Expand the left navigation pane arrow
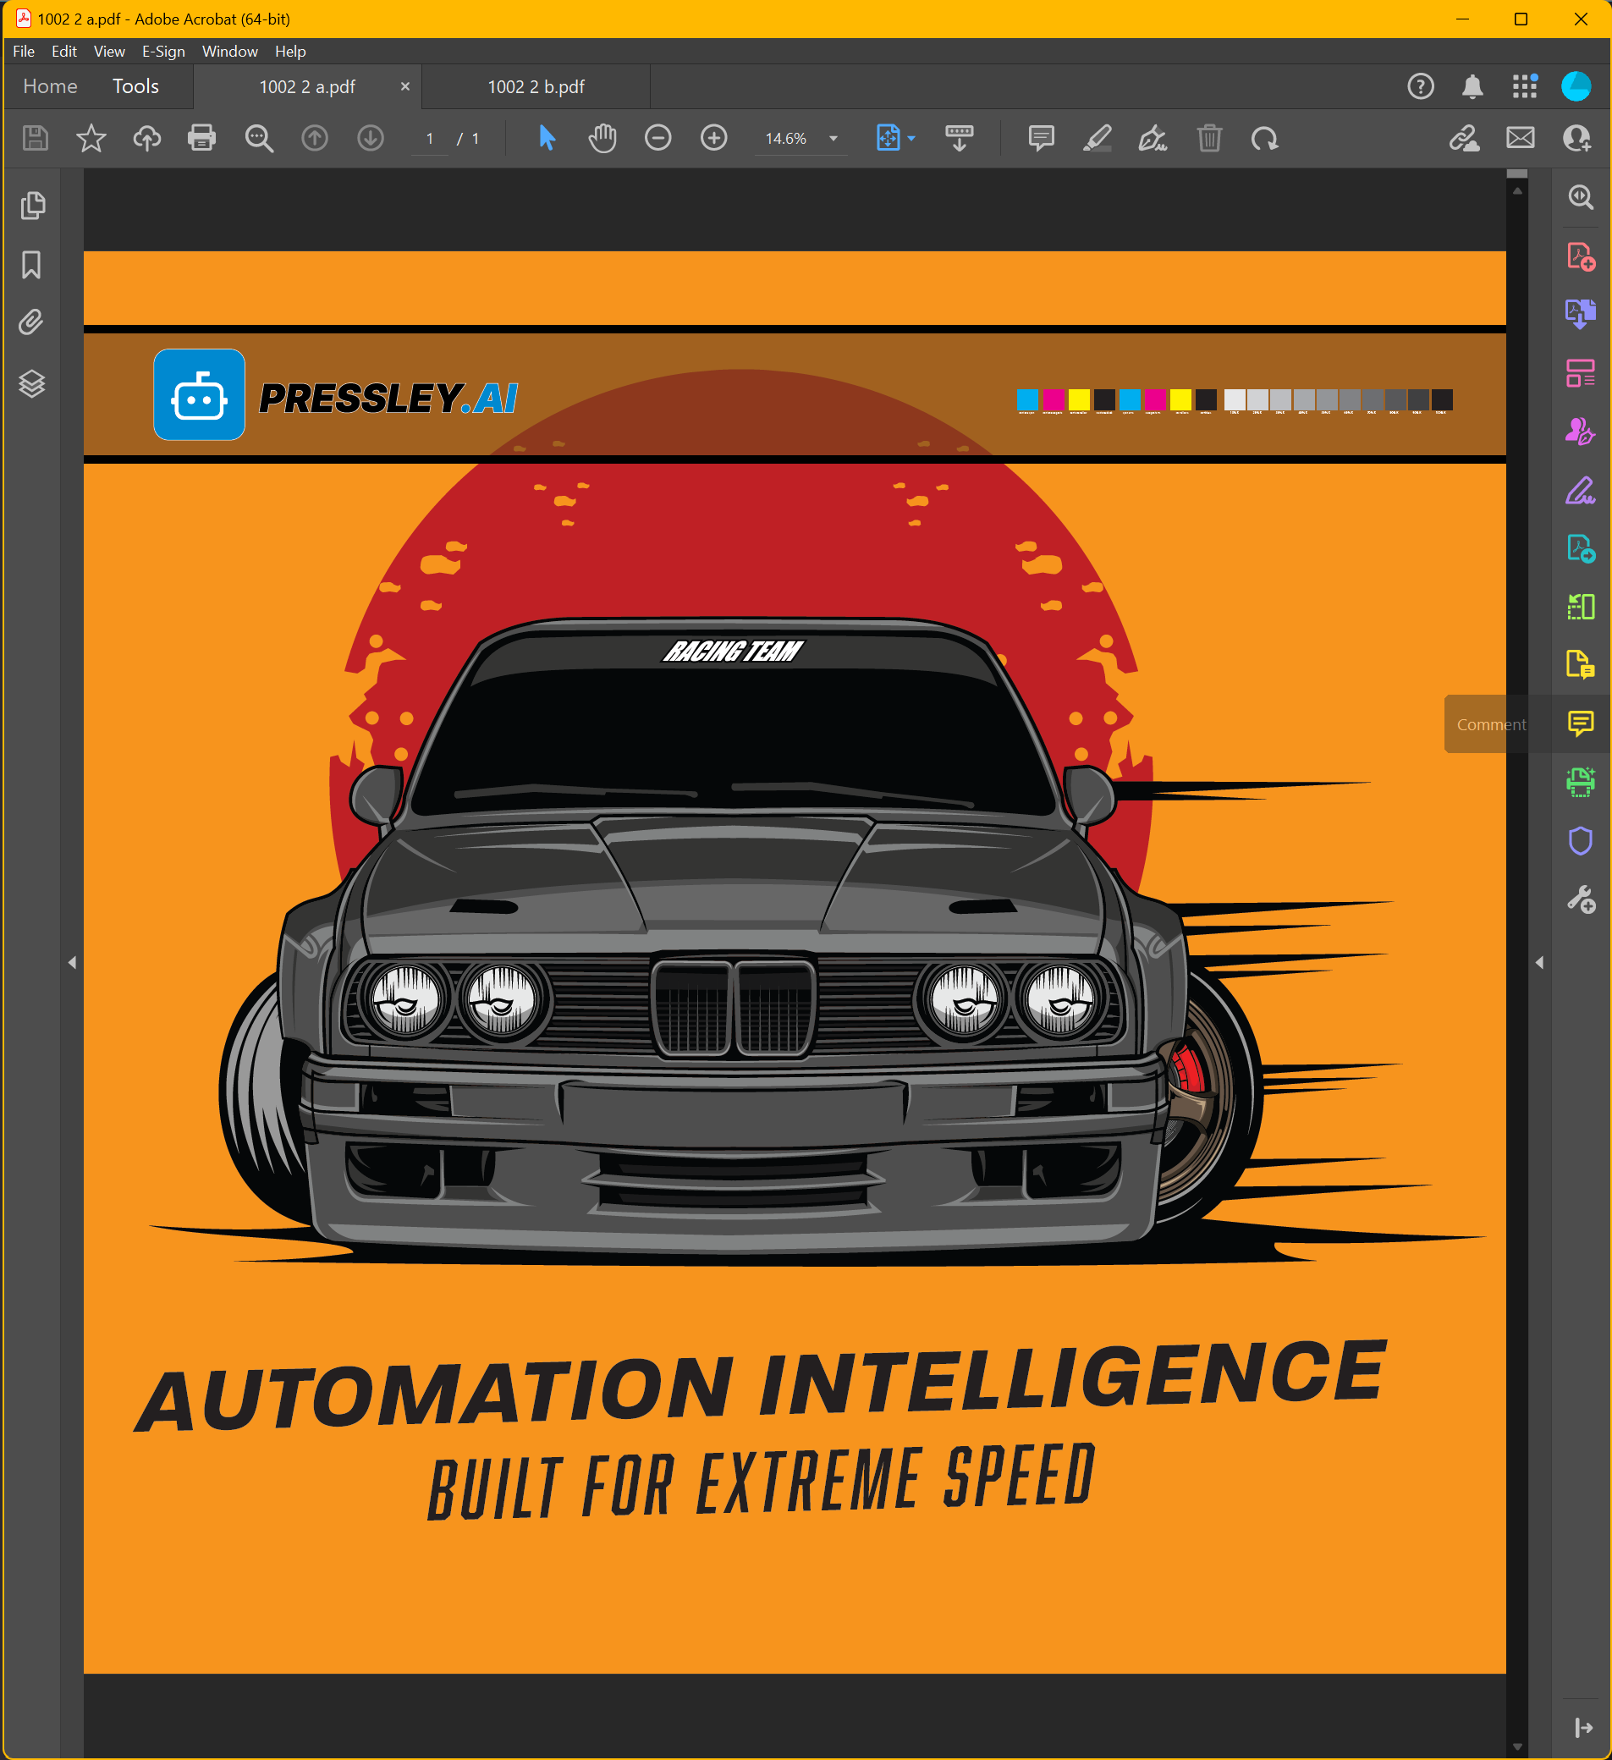This screenshot has height=1760, width=1612. 73,962
